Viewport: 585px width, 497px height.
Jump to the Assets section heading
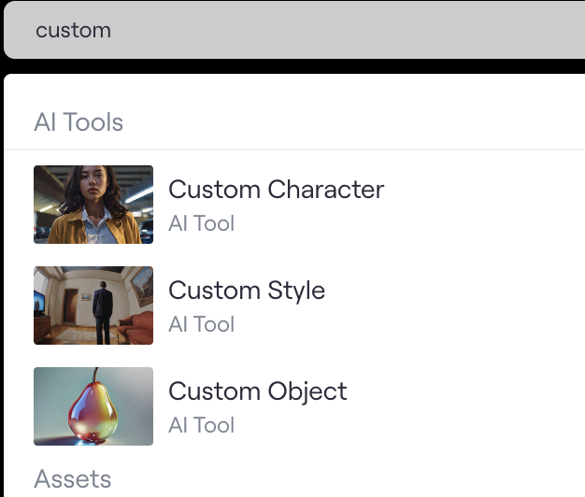click(x=73, y=479)
